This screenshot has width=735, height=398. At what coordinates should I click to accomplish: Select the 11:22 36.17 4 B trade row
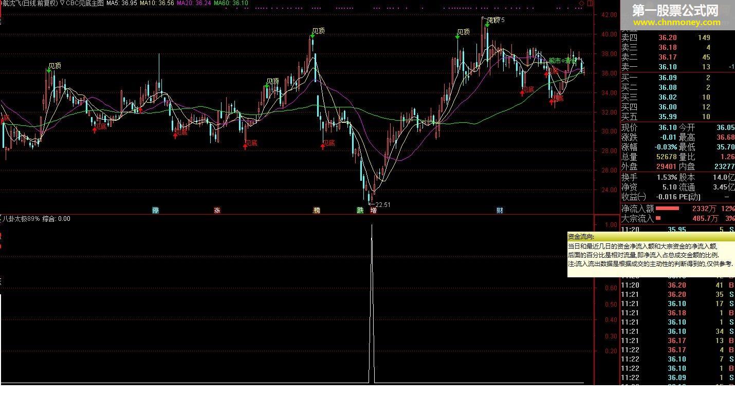(677, 350)
